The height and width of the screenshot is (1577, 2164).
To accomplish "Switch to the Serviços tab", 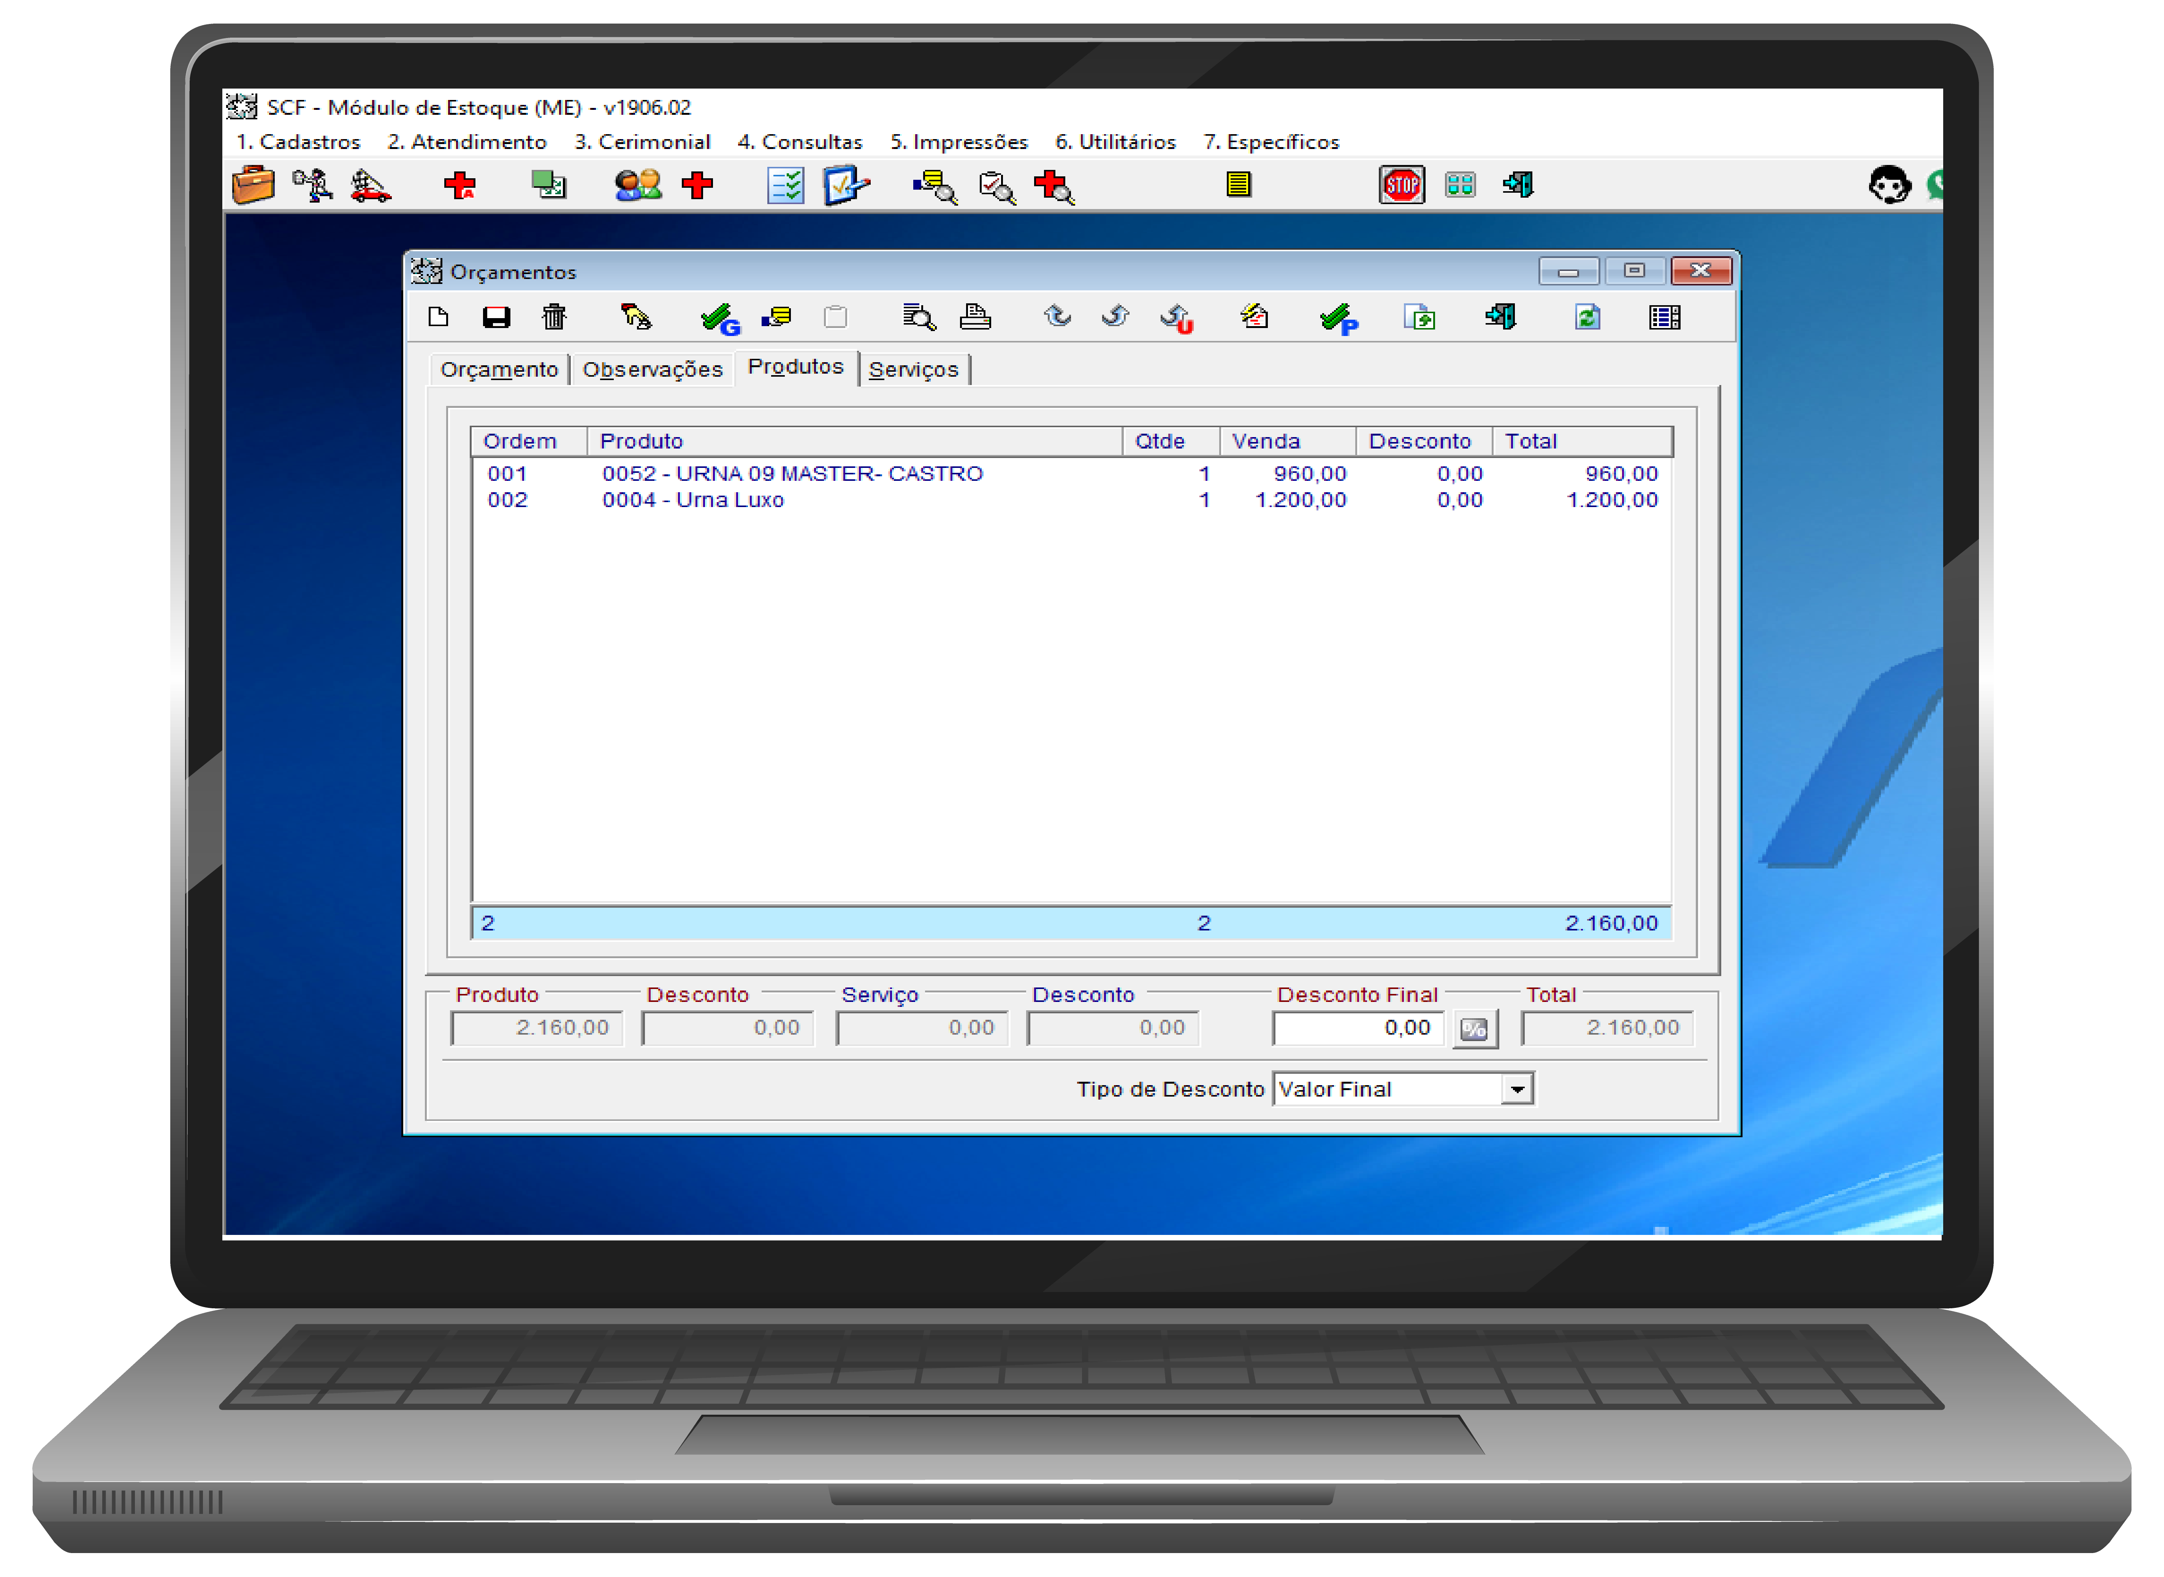I will coord(914,369).
